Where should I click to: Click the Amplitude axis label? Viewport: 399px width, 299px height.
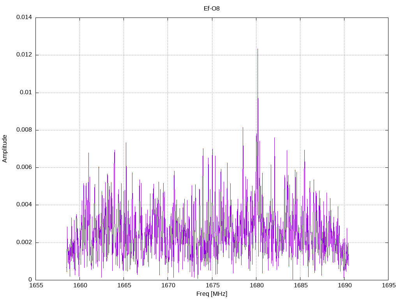5,149
